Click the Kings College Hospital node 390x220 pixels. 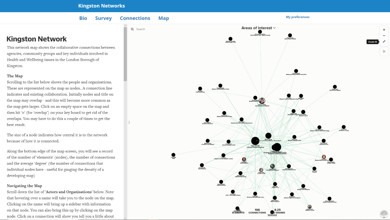pyautogui.click(x=290, y=36)
